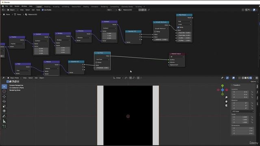Image resolution: width=260 pixels, height=146 pixels.
Task: Toggle Clamp checkbox in Map Range node
Action: pos(178,27)
